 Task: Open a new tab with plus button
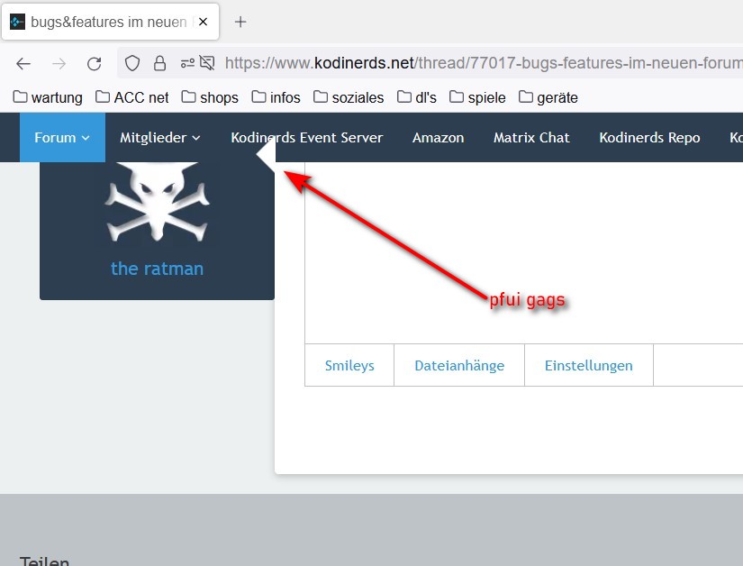tap(240, 22)
